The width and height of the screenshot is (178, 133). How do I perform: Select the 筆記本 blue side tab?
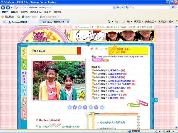24,90
